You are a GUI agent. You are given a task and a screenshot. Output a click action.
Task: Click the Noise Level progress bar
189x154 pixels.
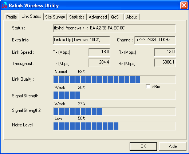(x=114, y=126)
